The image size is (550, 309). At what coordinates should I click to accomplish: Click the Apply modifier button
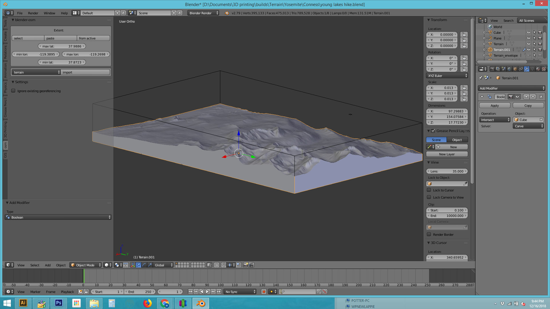pyautogui.click(x=494, y=106)
